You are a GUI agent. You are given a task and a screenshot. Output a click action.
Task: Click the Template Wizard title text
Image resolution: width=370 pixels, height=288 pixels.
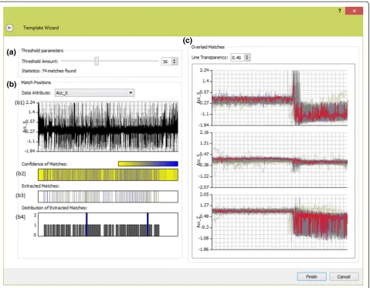[41, 28]
